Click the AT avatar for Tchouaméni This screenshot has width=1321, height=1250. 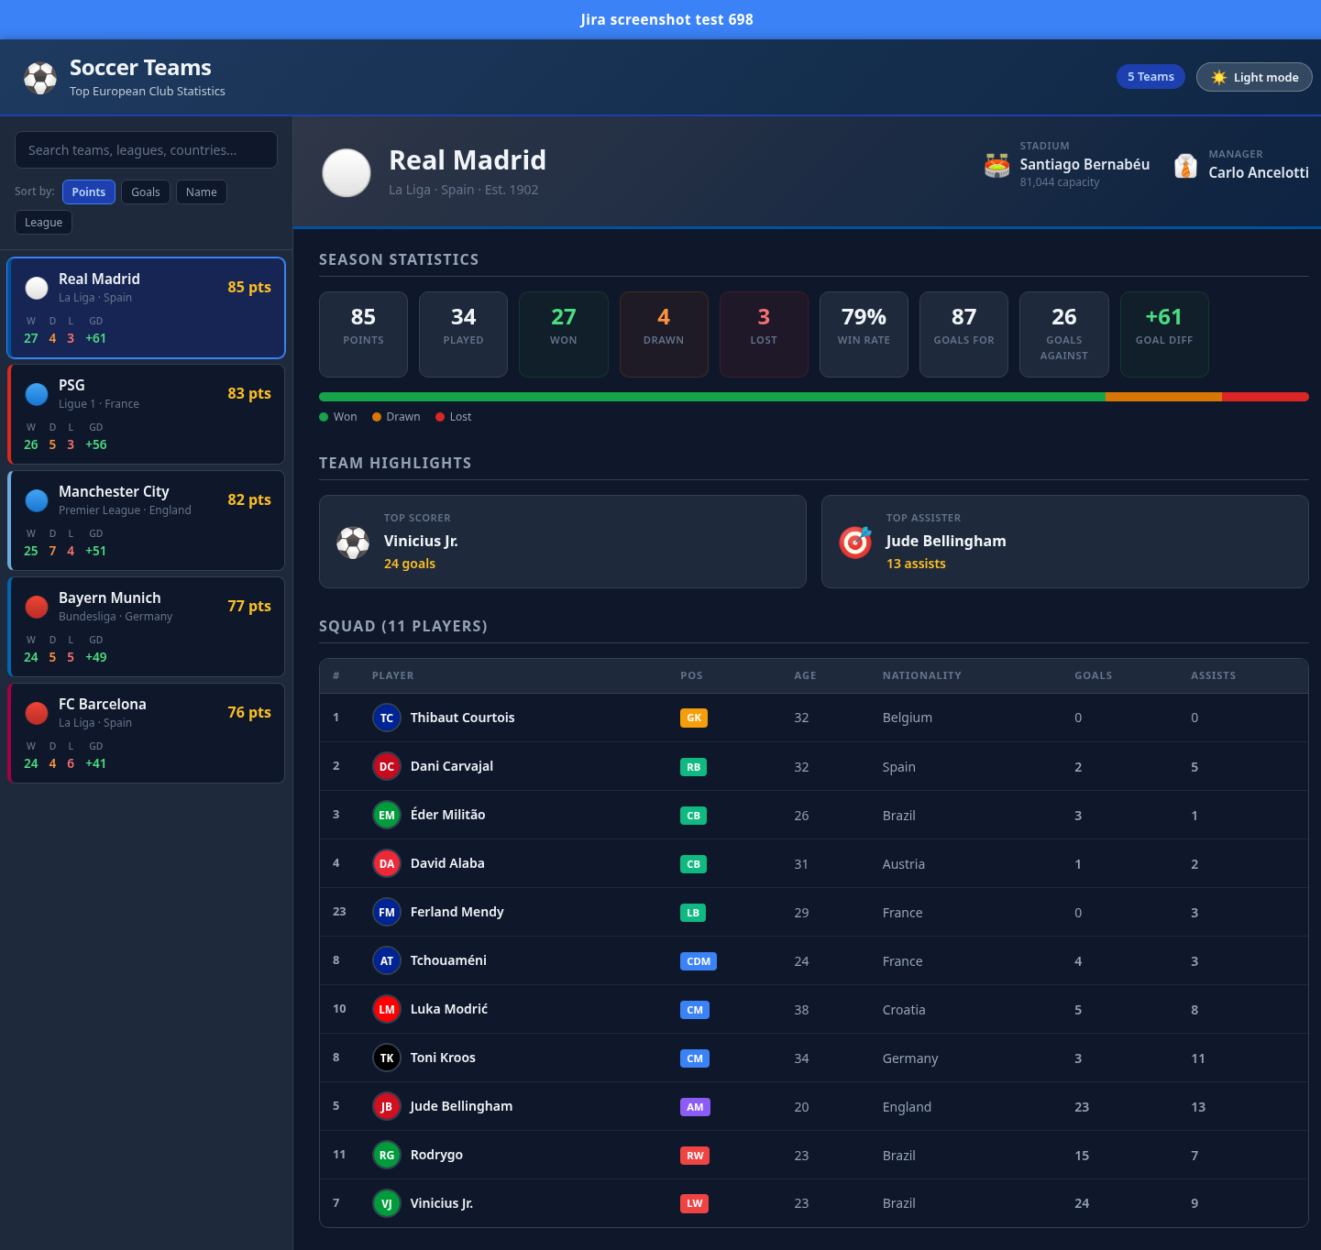coord(387,960)
